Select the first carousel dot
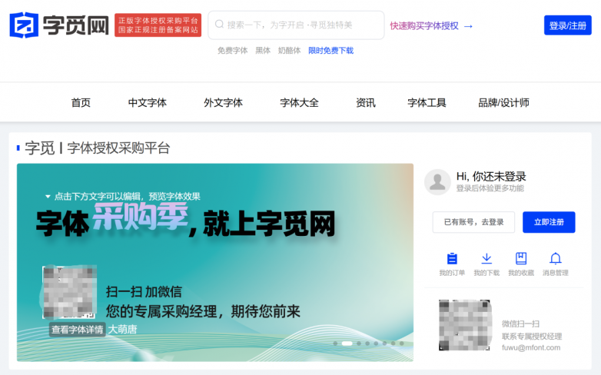The height and width of the screenshot is (375, 601). click(335, 343)
